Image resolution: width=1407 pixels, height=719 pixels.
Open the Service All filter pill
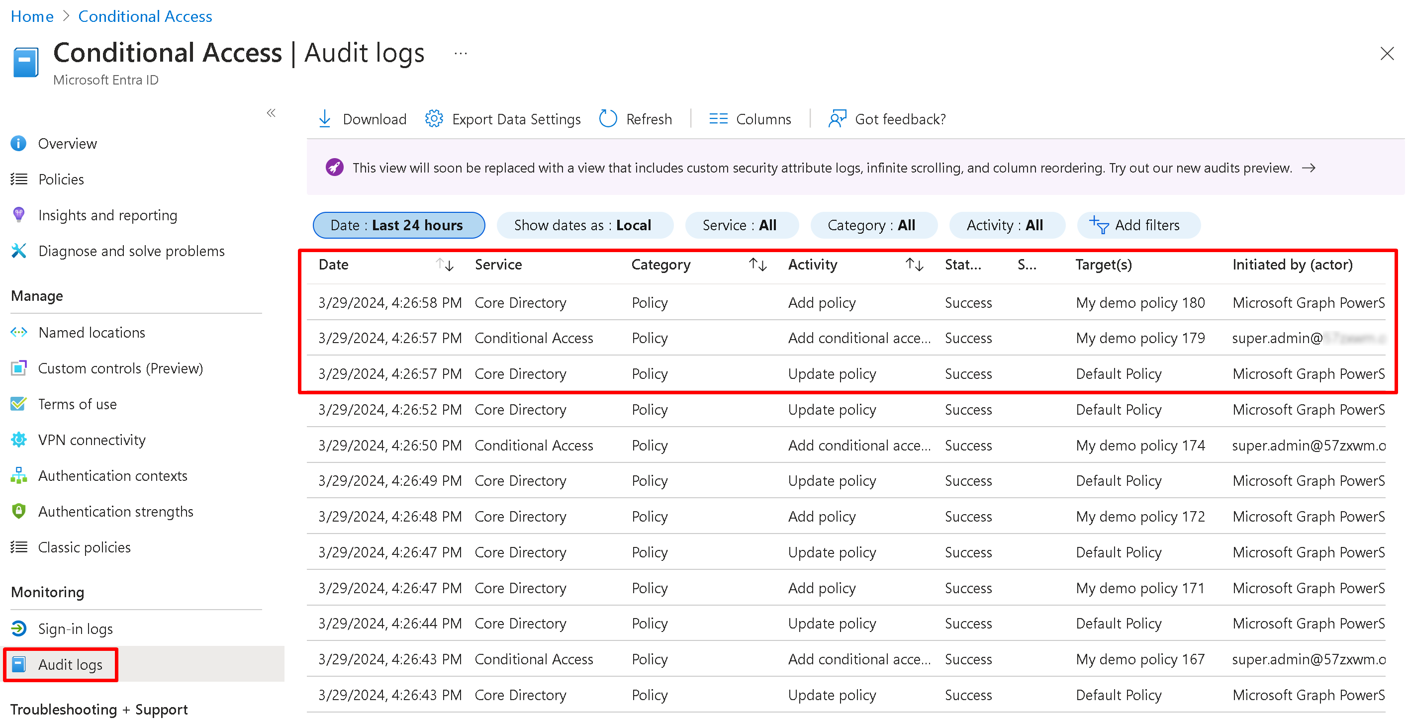pos(741,225)
